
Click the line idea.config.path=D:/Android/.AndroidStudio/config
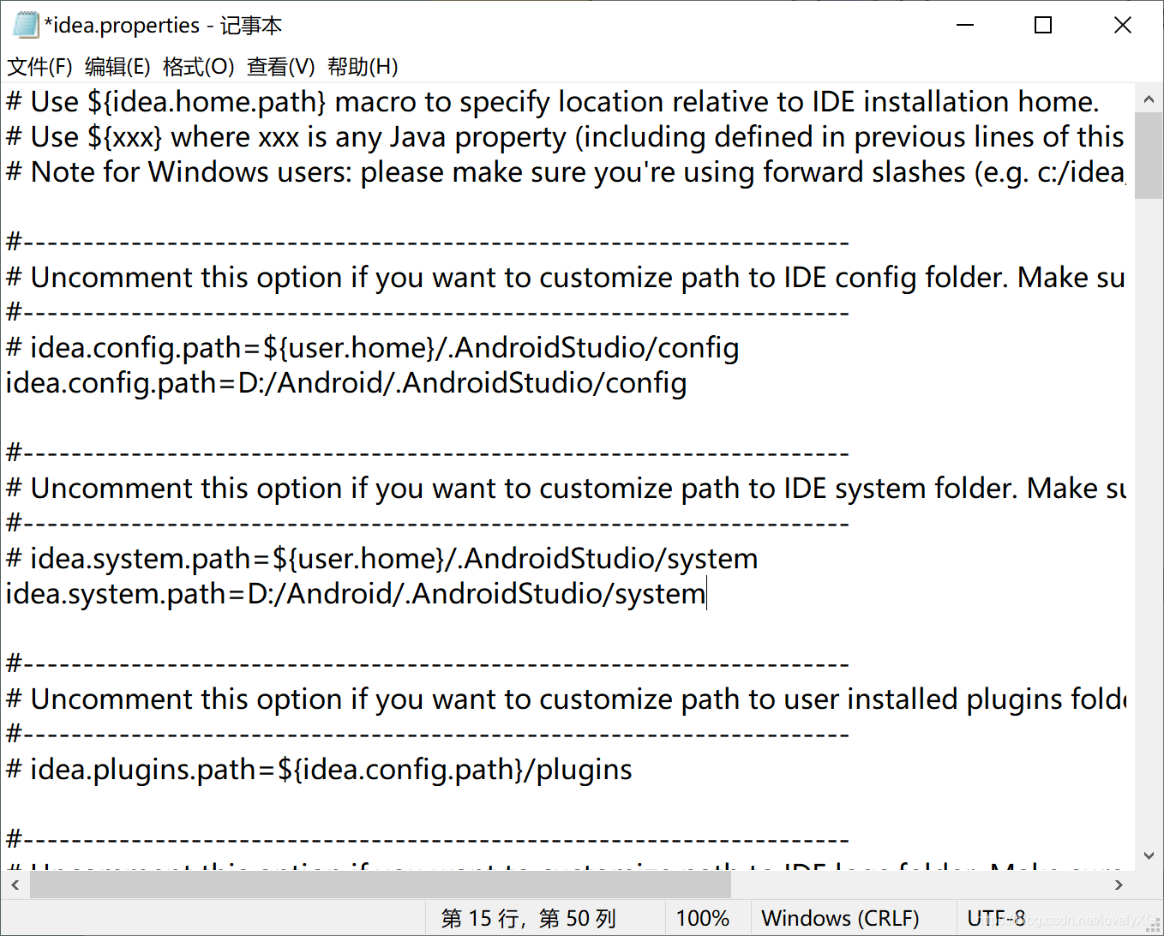point(346,382)
